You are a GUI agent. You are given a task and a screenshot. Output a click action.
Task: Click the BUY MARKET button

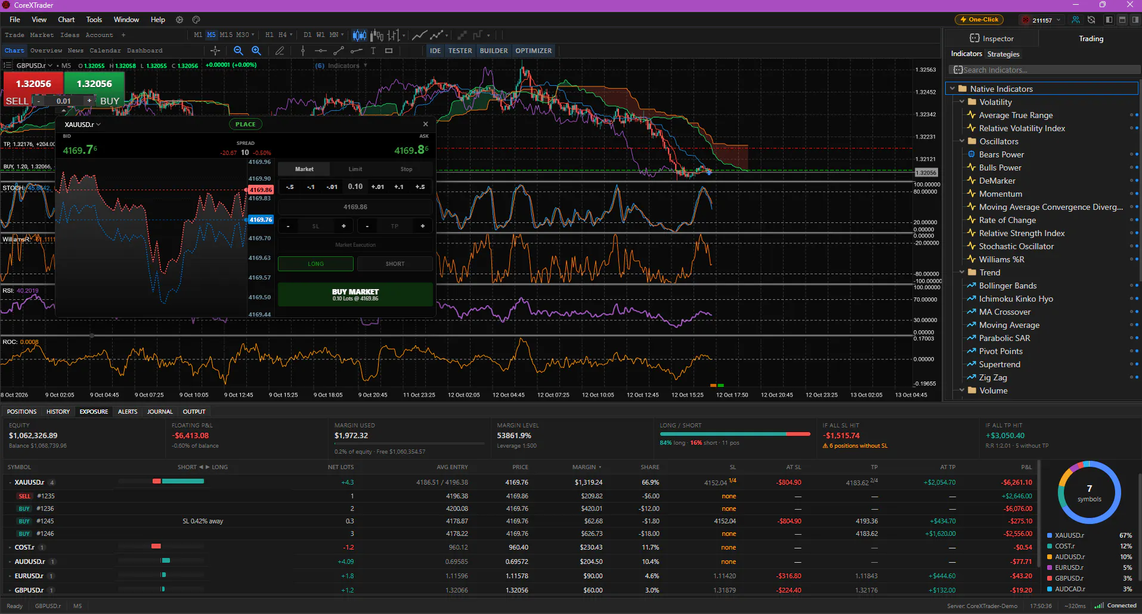point(355,294)
